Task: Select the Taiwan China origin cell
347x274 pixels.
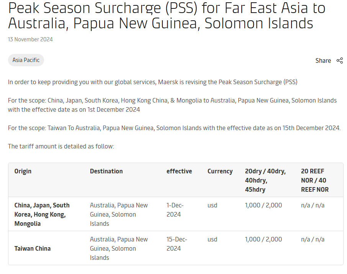Action: coord(33,249)
